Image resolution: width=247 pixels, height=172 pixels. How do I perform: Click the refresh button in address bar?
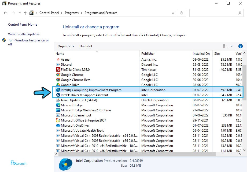point(182,13)
